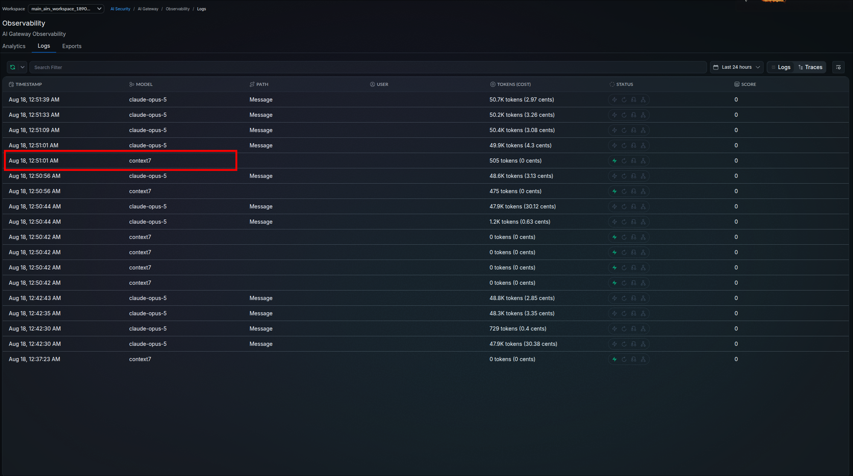Click the fallback branch icon in the 1.2K tokens row
This screenshot has height=476, width=853.
(634, 222)
